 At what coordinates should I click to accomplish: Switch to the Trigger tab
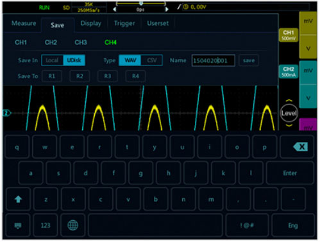coord(124,23)
